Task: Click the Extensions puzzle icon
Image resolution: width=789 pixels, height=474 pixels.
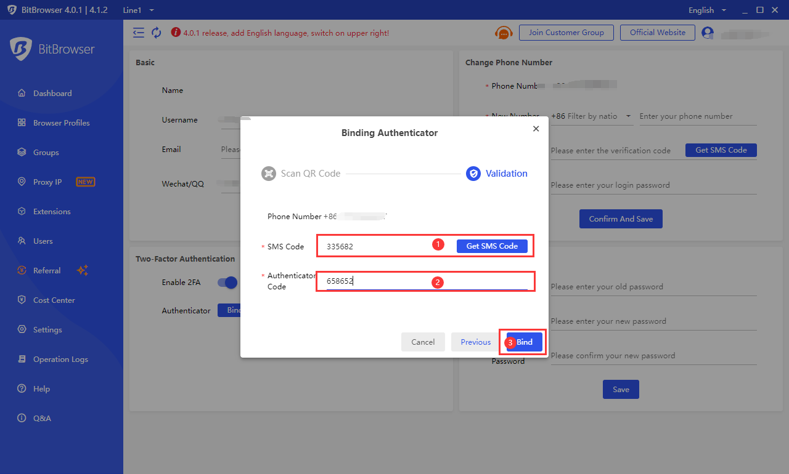Action: click(22, 212)
